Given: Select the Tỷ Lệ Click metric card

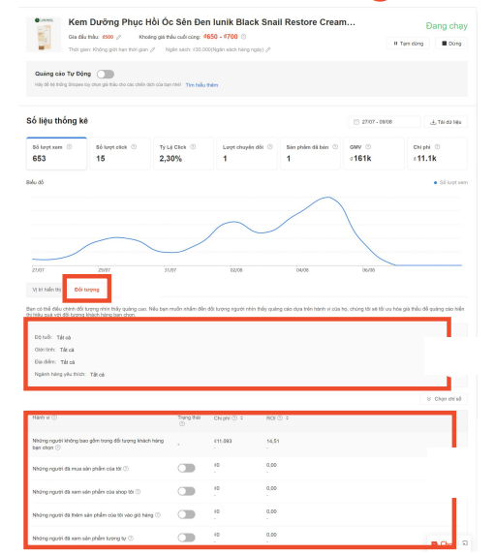Looking at the screenshot, I should click(x=183, y=154).
